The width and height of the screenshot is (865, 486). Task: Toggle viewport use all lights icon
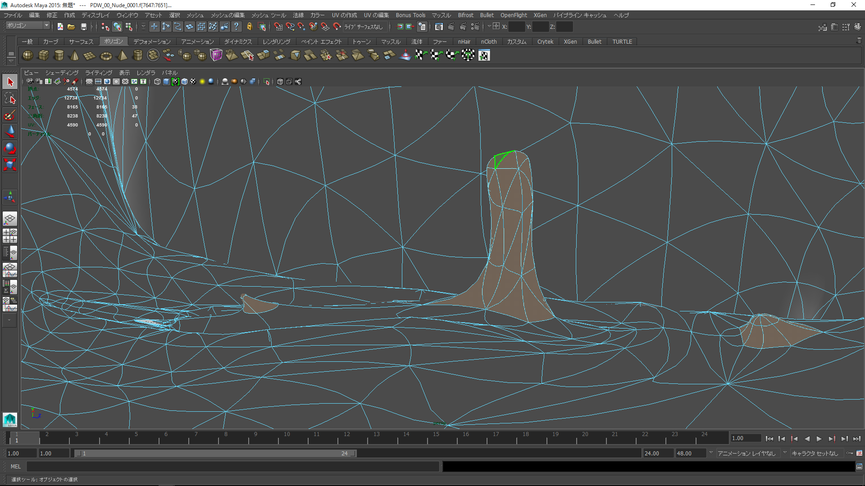pyautogui.click(x=202, y=81)
